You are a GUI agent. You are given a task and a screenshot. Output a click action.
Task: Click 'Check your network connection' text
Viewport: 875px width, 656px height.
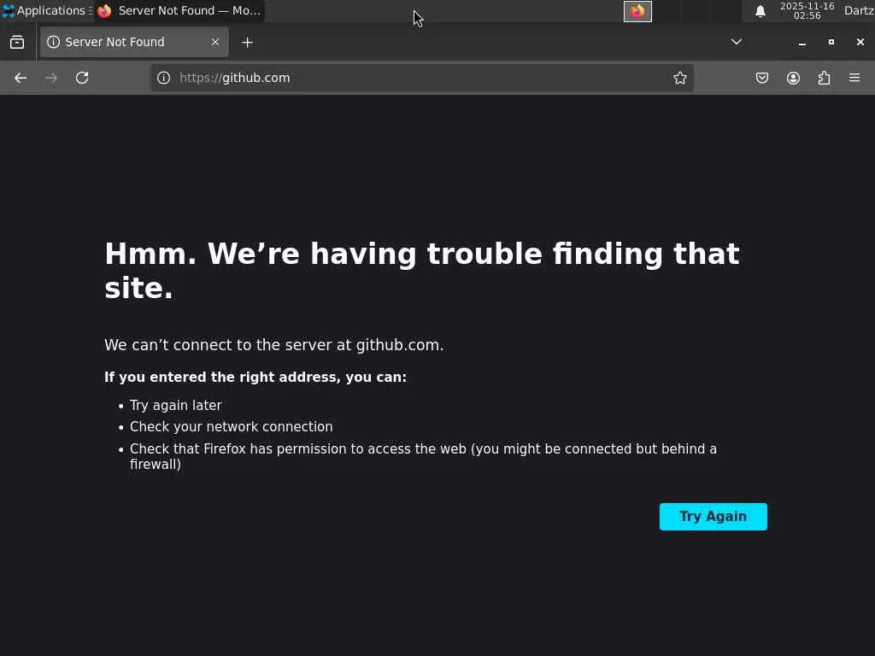[x=231, y=427]
